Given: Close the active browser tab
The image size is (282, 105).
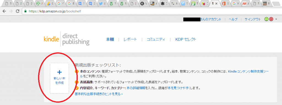Looking at the screenshot, I should [216, 3].
